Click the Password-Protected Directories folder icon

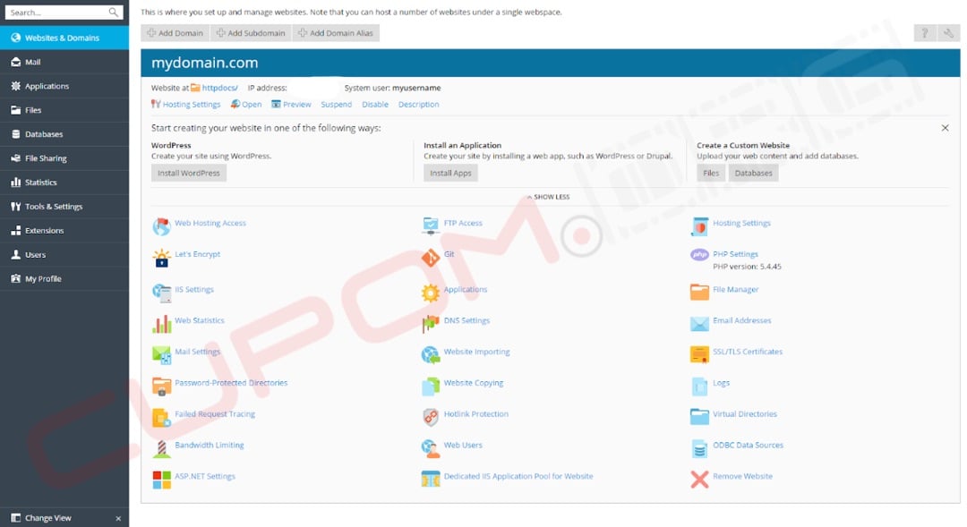(x=161, y=386)
